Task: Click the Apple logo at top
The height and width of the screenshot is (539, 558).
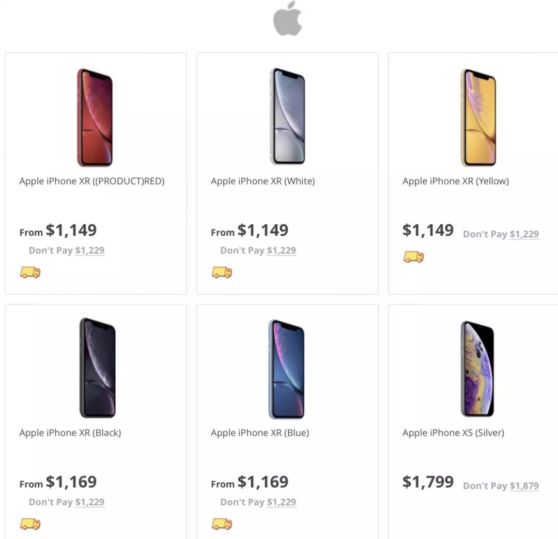Action: (287, 19)
